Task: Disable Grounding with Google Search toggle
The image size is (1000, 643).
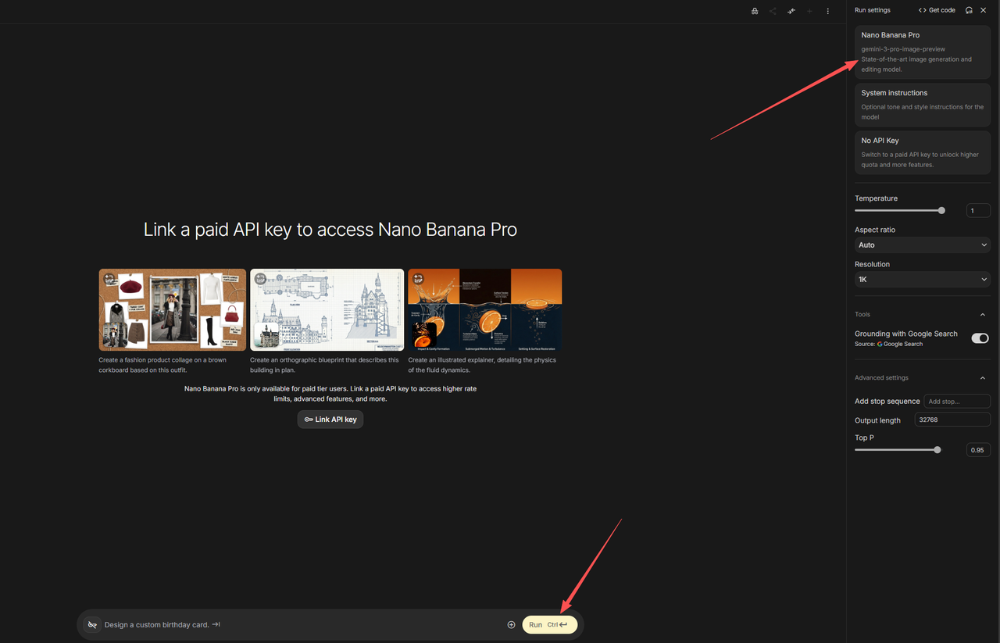Action: 980,338
